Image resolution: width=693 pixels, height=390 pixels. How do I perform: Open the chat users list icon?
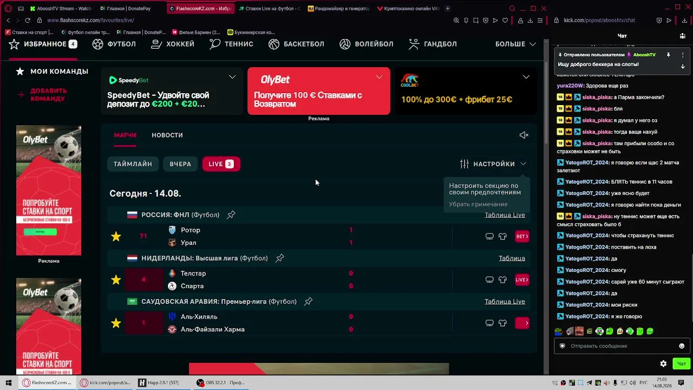(x=682, y=36)
